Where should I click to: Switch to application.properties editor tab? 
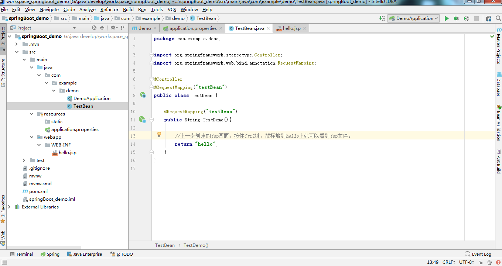[193, 28]
